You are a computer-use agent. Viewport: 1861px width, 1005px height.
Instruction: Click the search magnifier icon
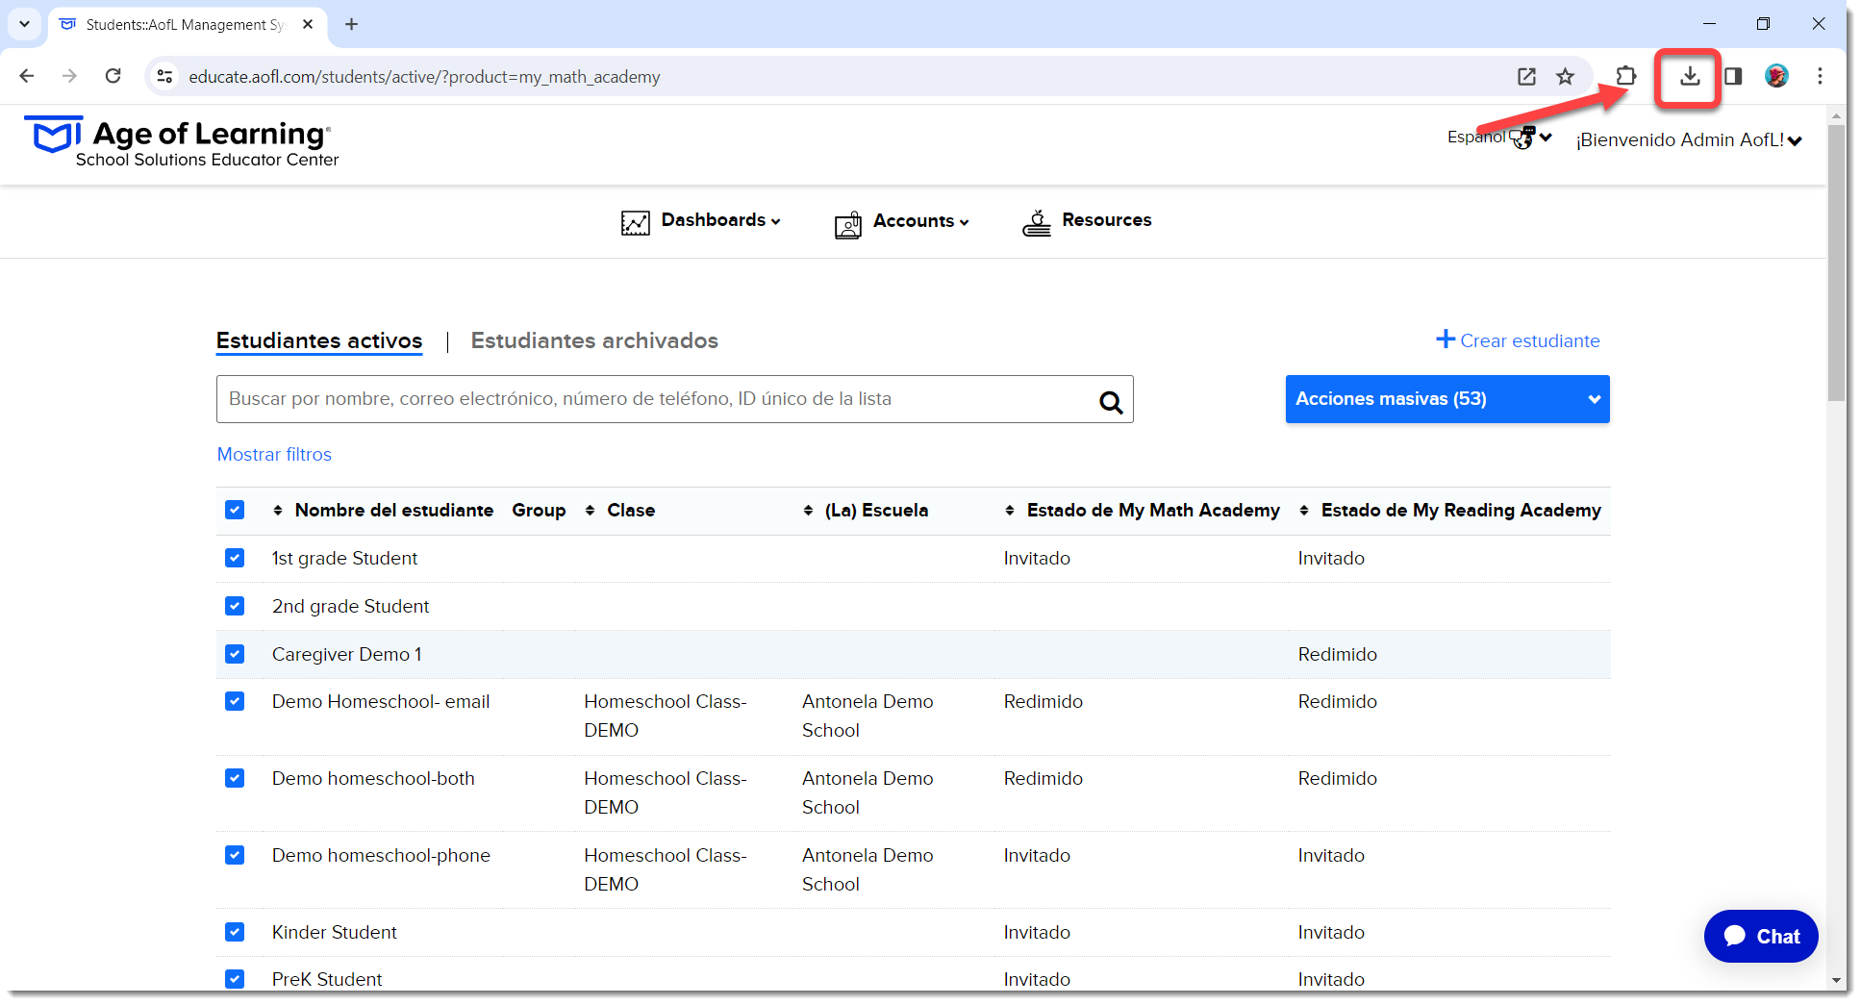tap(1111, 402)
